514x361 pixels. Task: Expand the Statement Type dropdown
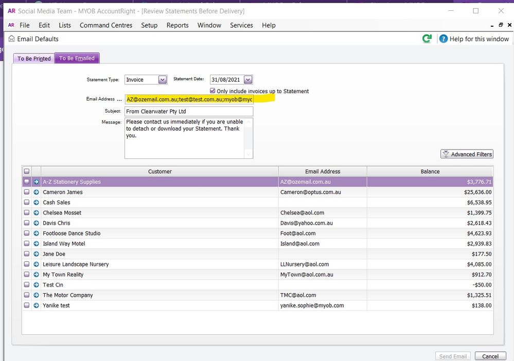[x=162, y=80]
